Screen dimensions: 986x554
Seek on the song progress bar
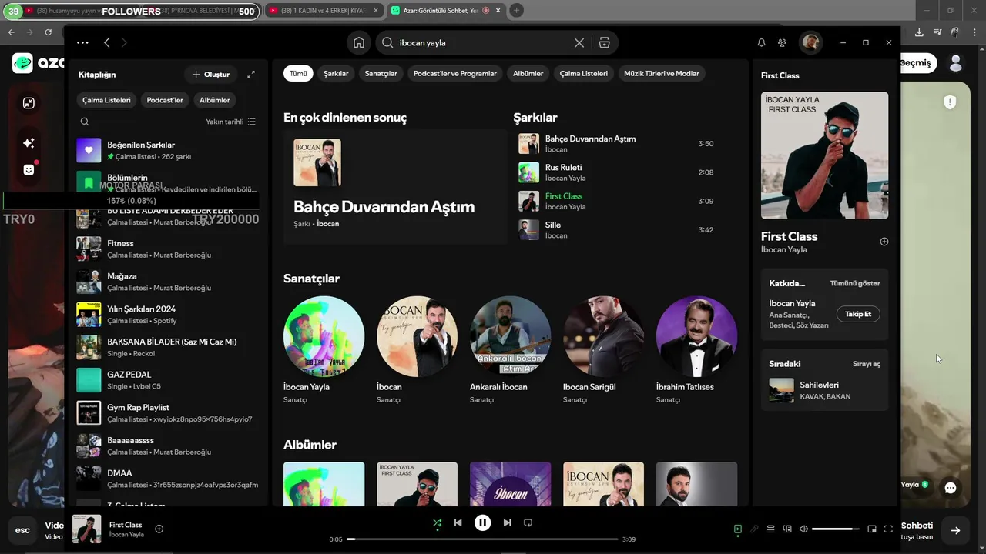482,539
